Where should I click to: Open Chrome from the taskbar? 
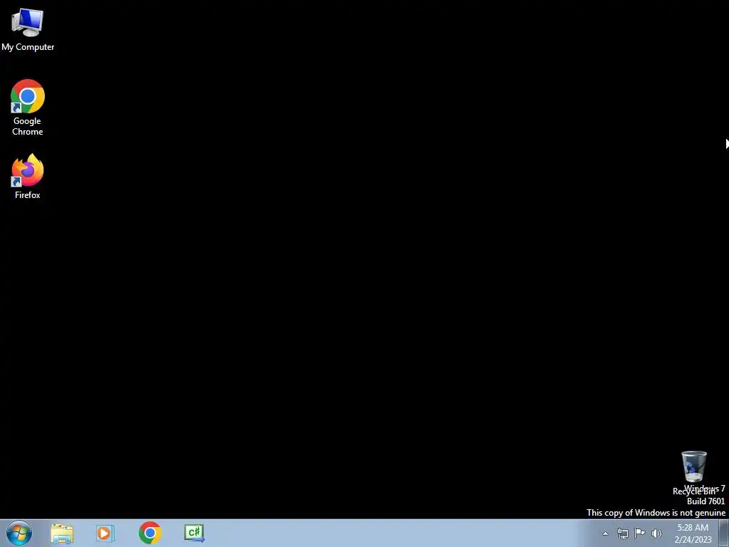150,533
